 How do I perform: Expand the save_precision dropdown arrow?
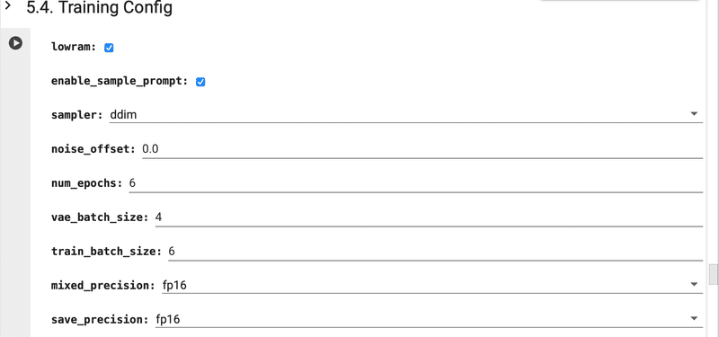tap(694, 319)
